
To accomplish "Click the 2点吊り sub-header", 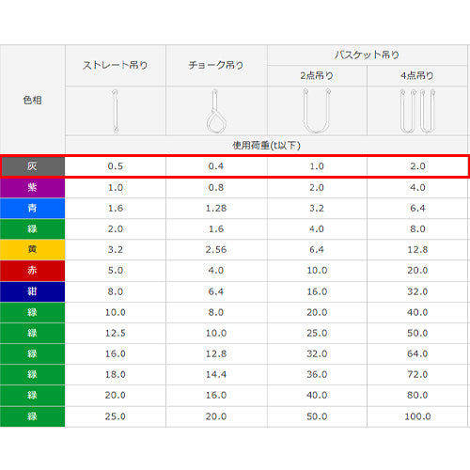I will pyautogui.click(x=317, y=75).
